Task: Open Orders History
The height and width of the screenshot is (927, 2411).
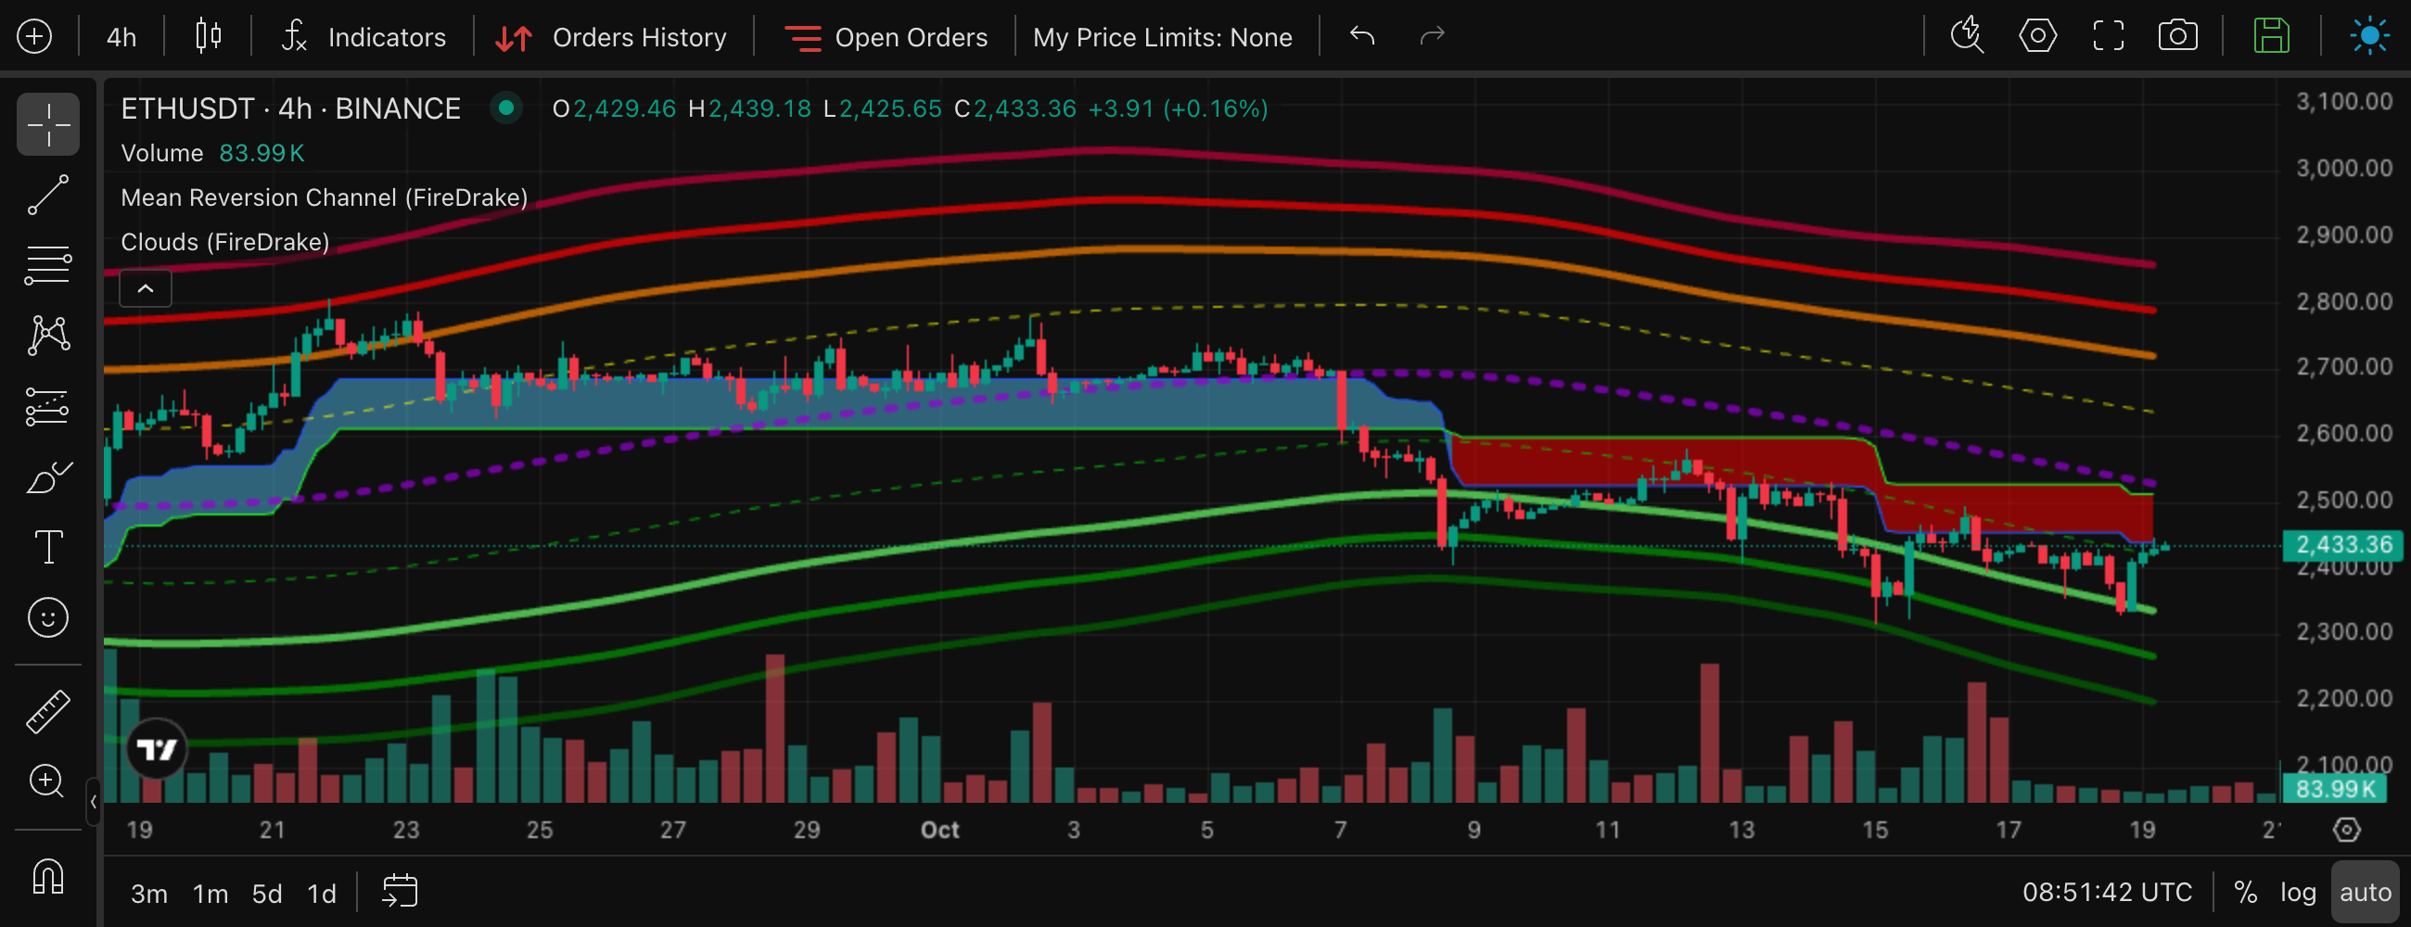Action: click(x=611, y=37)
